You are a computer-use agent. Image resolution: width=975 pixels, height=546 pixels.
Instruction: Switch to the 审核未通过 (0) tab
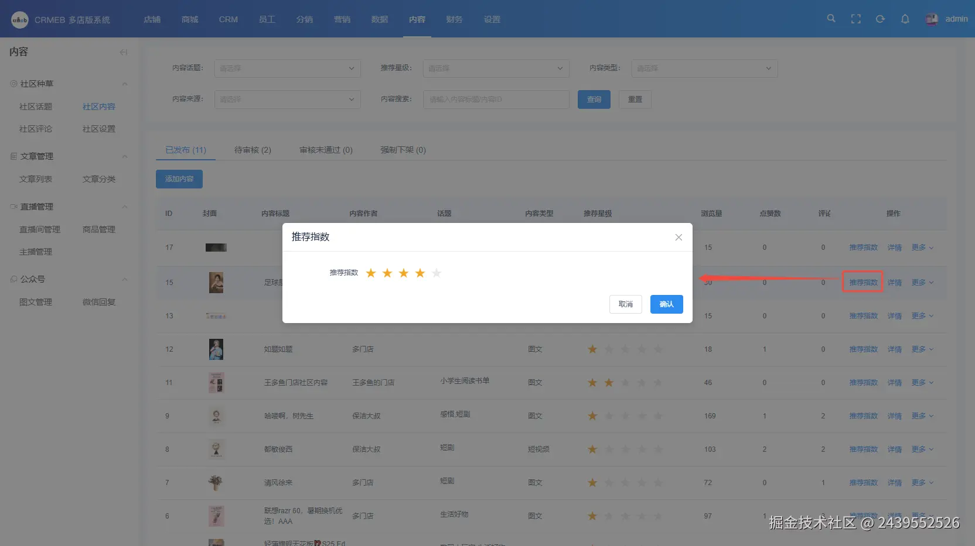point(326,150)
